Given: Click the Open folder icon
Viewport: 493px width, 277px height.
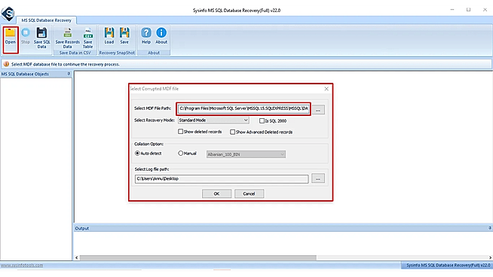Looking at the screenshot, I should click(10, 32).
